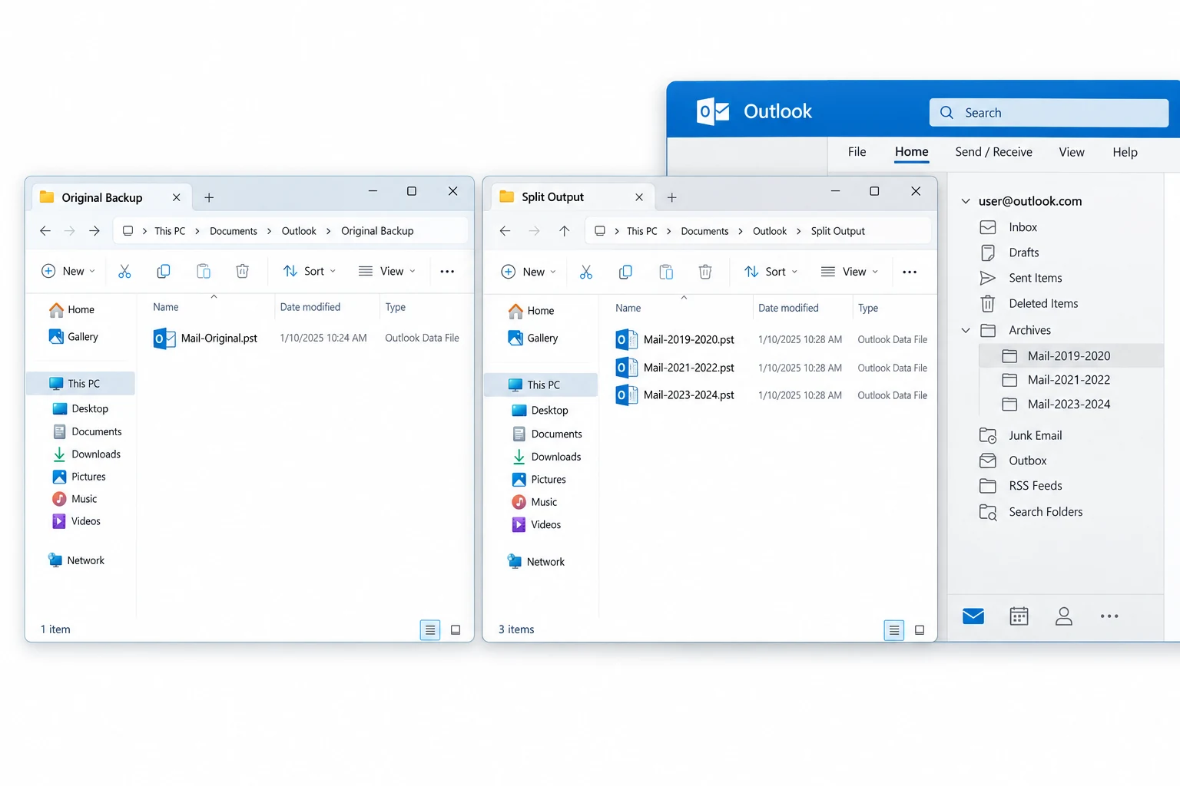This screenshot has height=786, width=1180.
Task: Go up one folder in Split Output window
Action: point(565,231)
